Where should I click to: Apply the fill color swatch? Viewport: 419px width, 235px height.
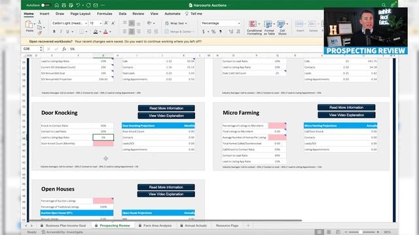click(96, 32)
